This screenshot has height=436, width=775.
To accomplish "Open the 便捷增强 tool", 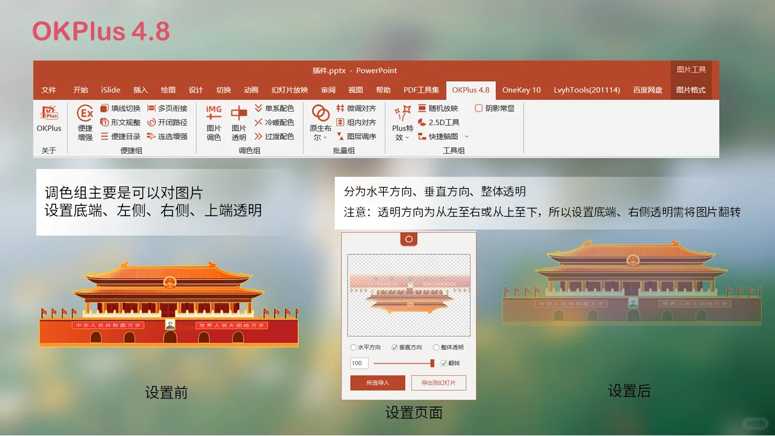I will (85, 123).
